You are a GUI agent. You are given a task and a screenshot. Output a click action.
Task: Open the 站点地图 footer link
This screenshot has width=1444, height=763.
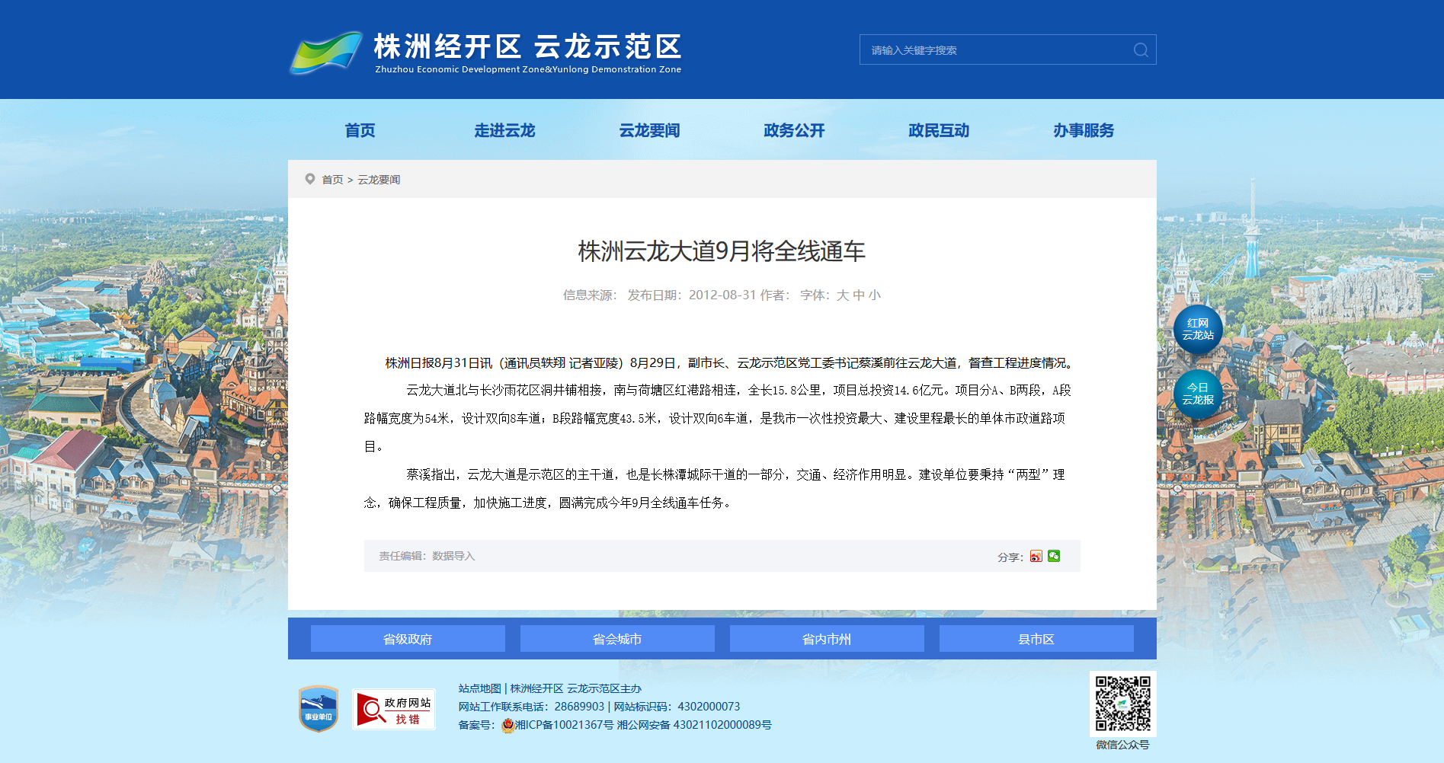[479, 688]
